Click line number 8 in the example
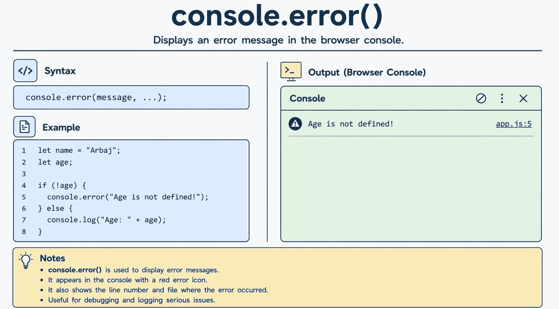The height and width of the screenshot is (309, 559). click(x=24, y=232)
